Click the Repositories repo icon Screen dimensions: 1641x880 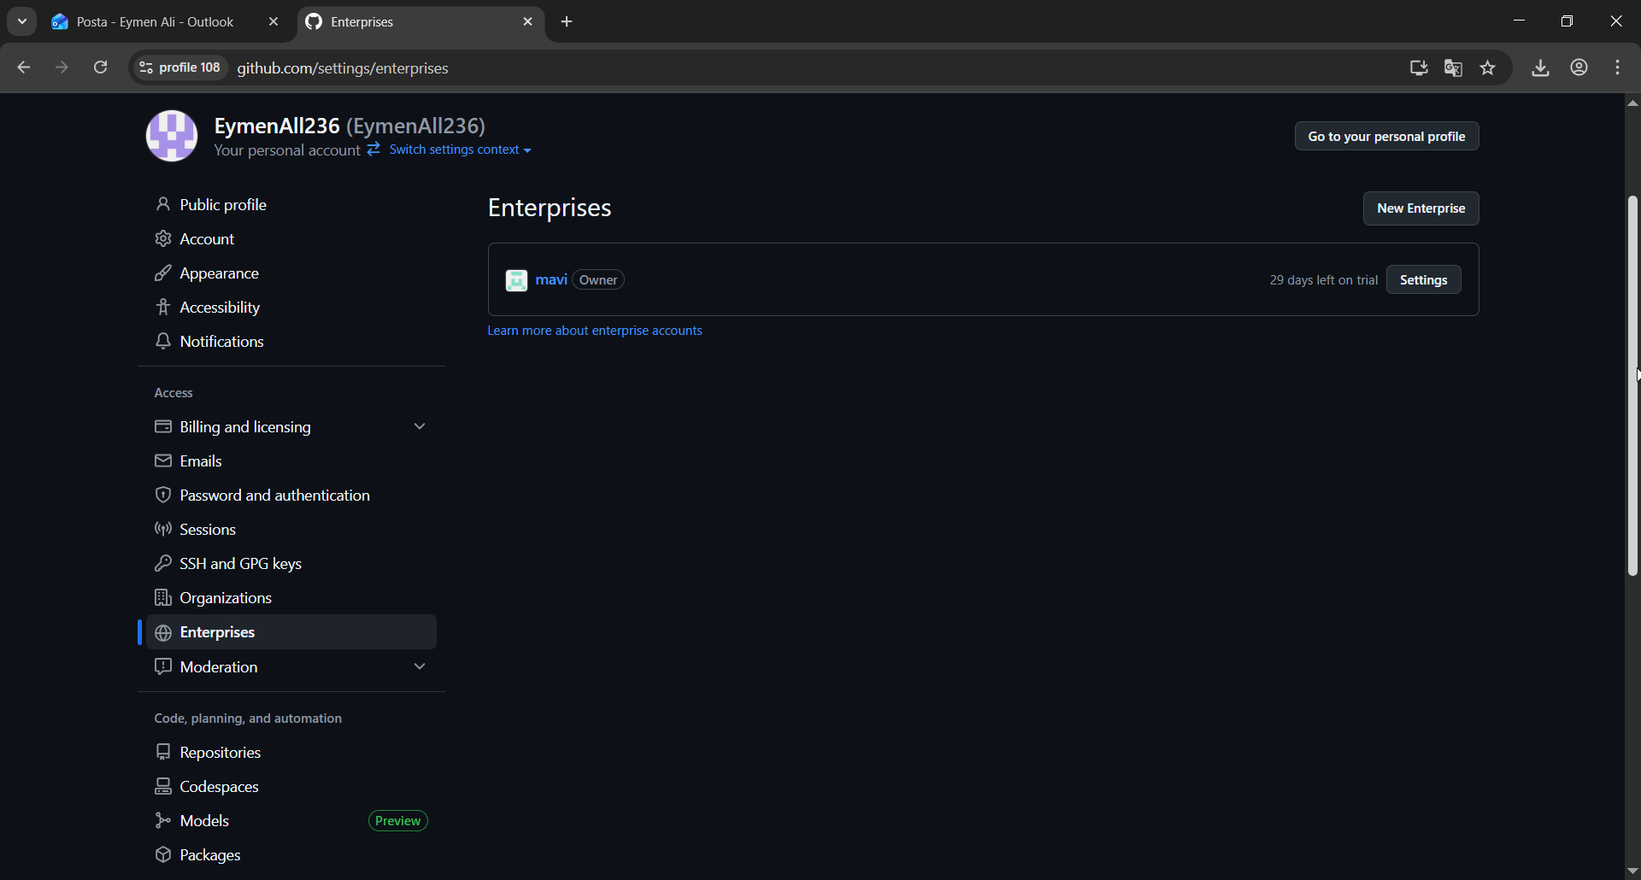tap(162, 753)
